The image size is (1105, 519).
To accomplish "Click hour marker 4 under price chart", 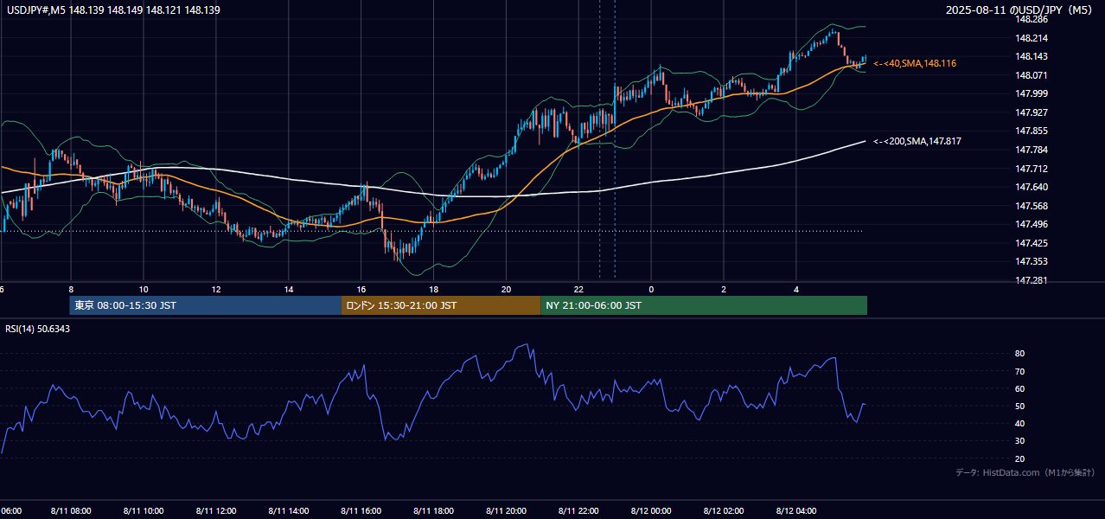I will click(796, 289).
